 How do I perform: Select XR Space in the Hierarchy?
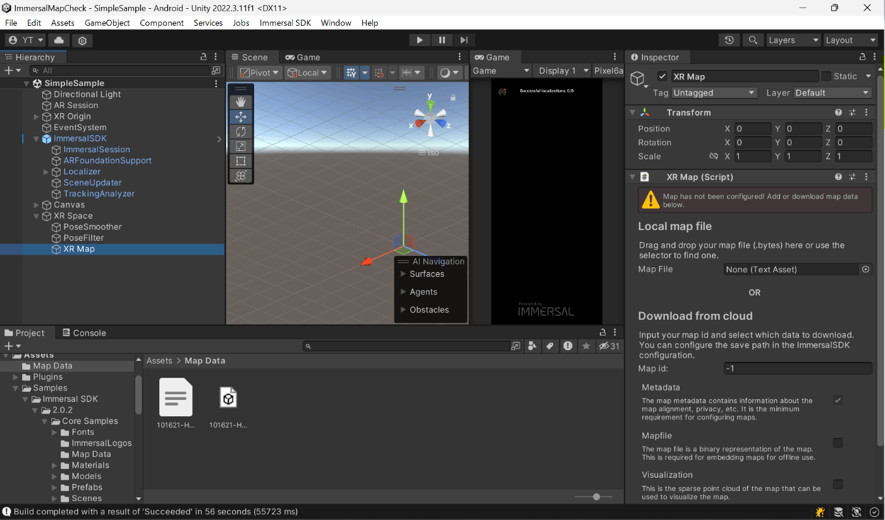coord(73,215)
